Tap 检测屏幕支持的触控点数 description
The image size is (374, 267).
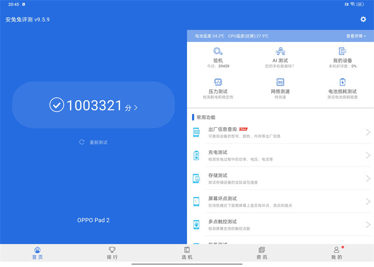click(x=229, y=229)
